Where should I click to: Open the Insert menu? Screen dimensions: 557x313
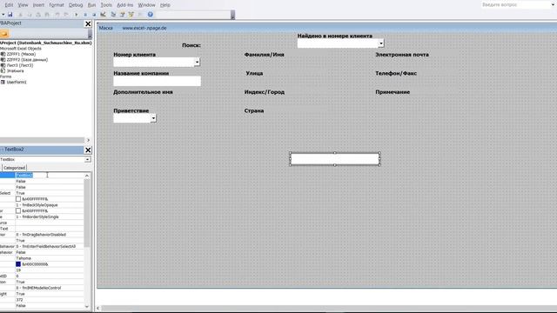tap(38, 5)
